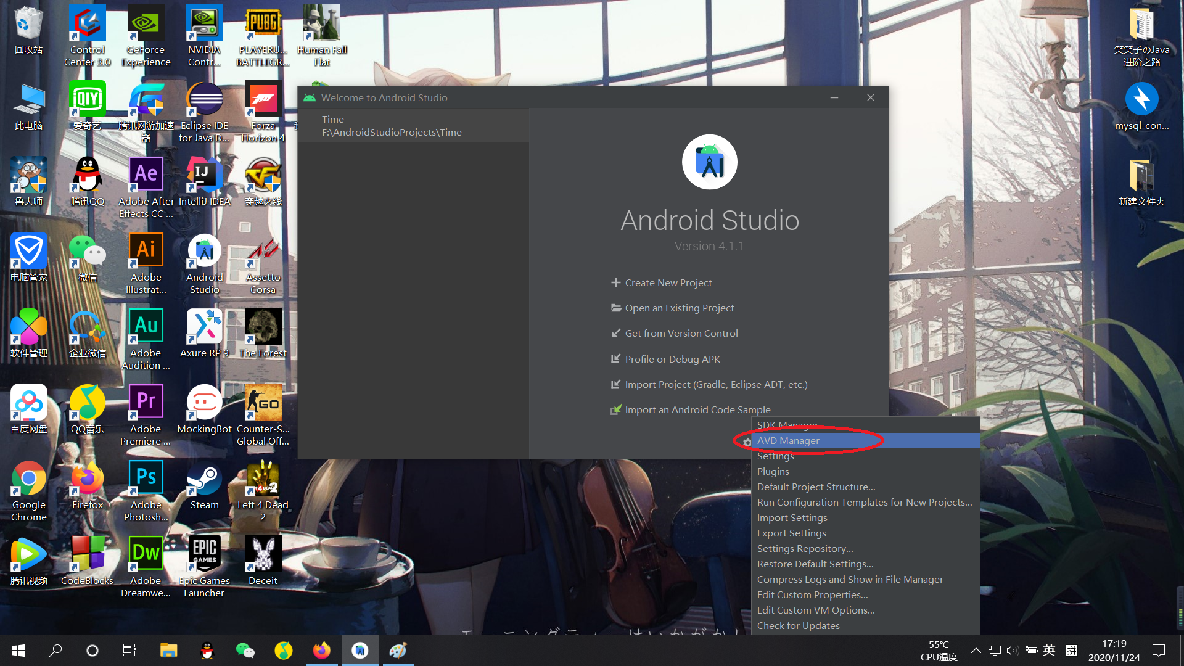1184x666 pixels.
Task: Open IntelliJ IDEA from the desktop
Action: pos(204,175)
